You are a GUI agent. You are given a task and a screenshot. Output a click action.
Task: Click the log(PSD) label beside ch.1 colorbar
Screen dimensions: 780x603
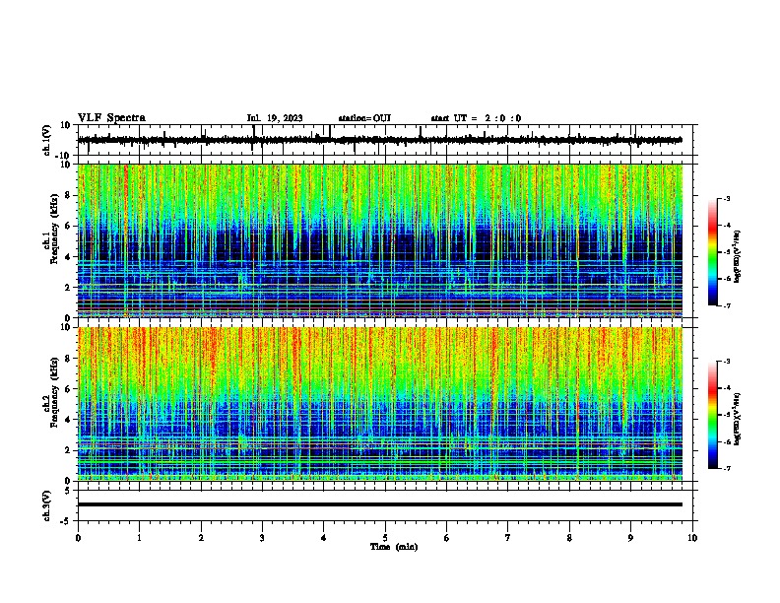(737, 256)
